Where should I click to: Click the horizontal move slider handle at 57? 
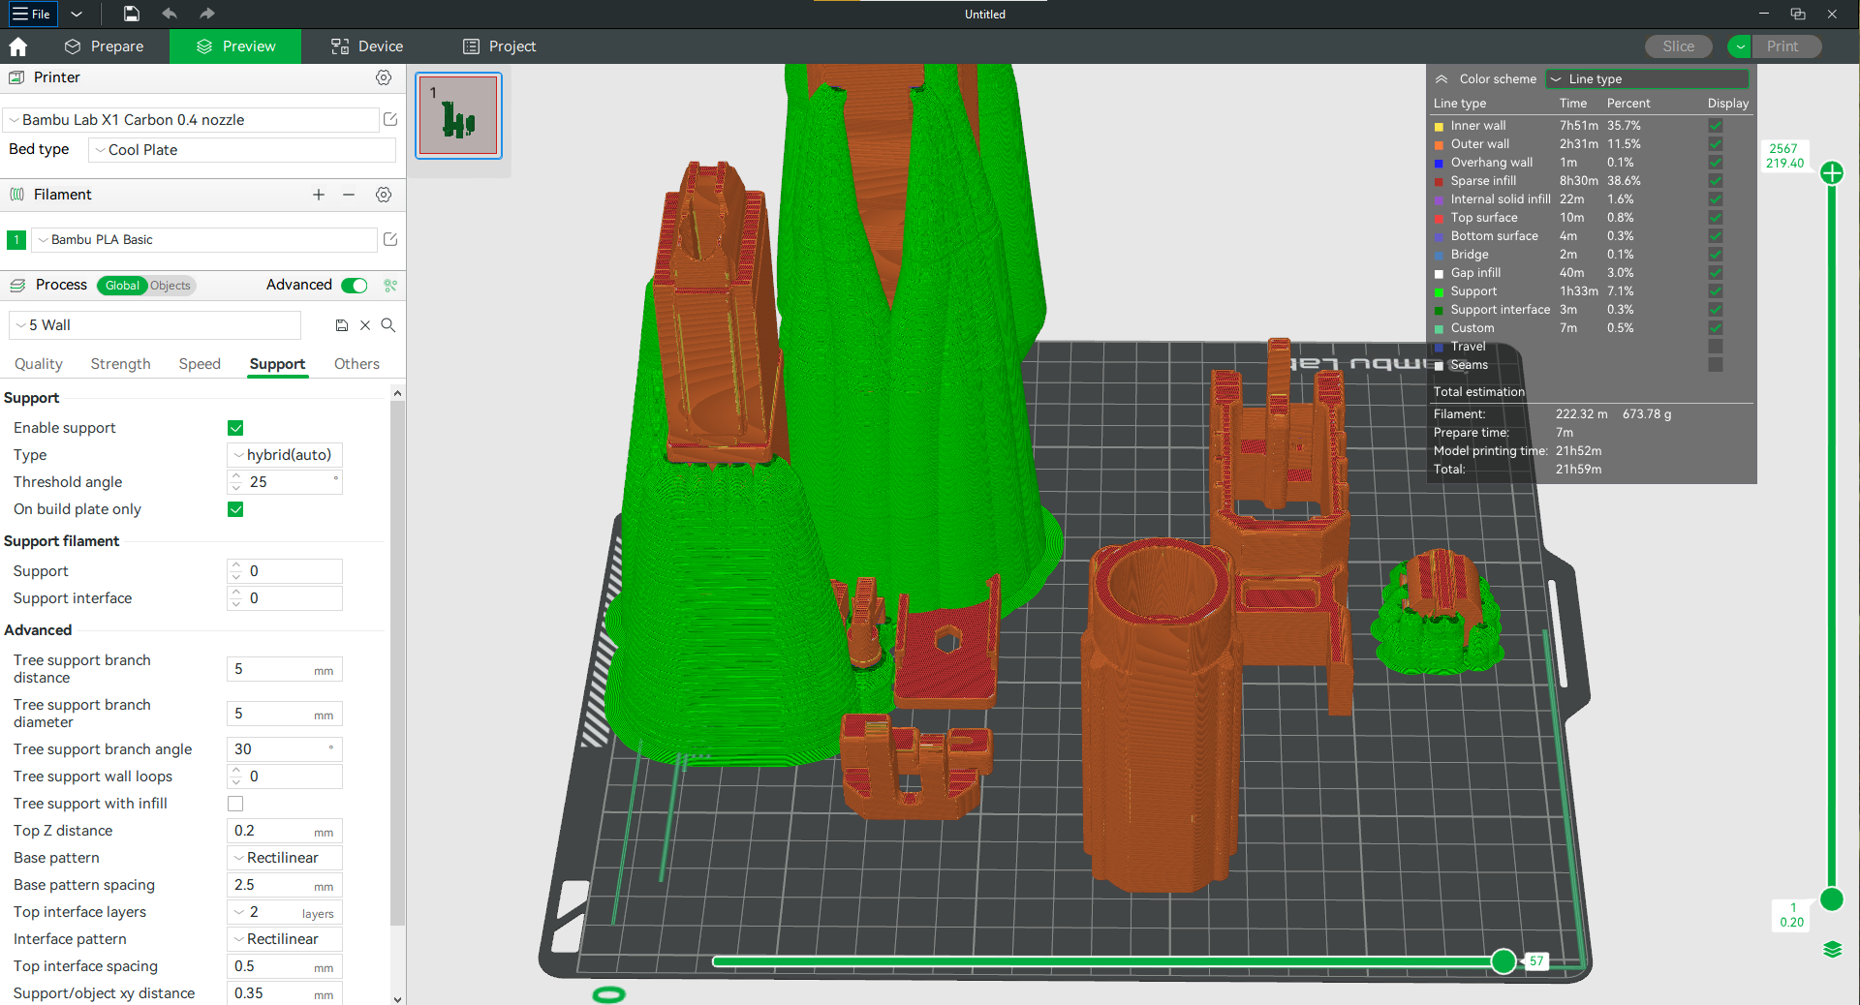pyautogui.click(x=1503, y=960)
